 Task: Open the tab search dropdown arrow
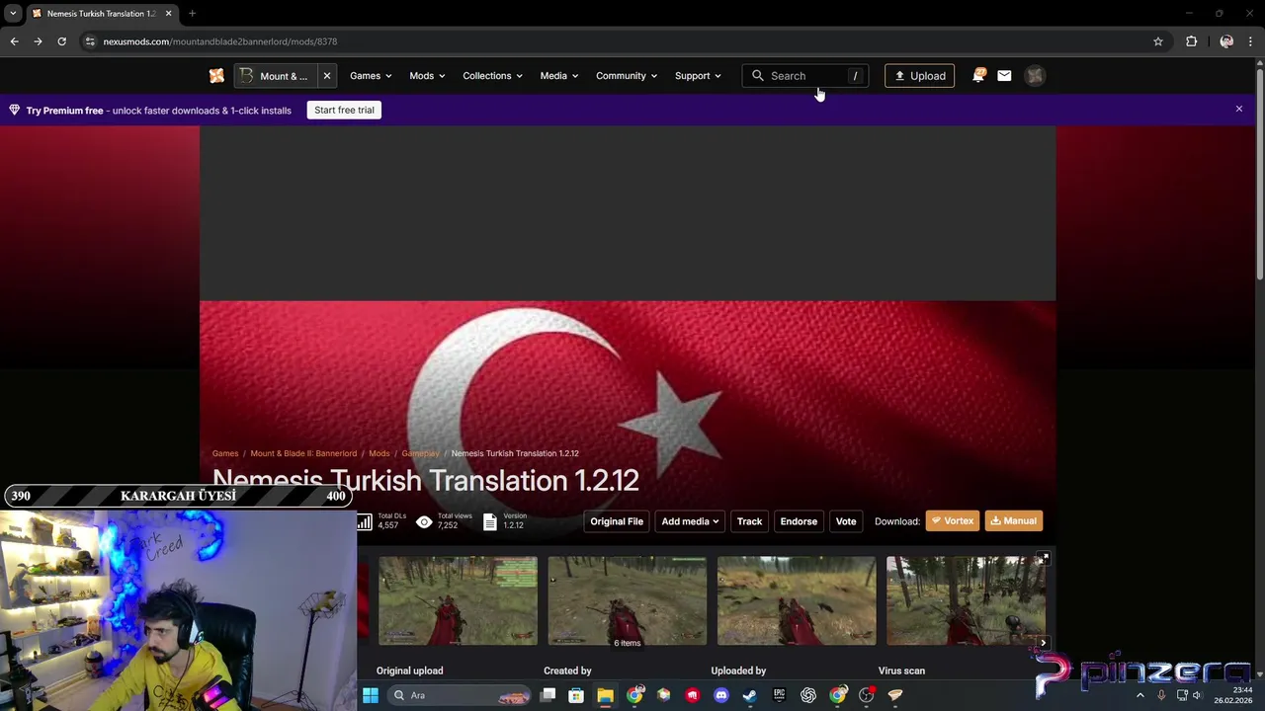pos(13,14)
